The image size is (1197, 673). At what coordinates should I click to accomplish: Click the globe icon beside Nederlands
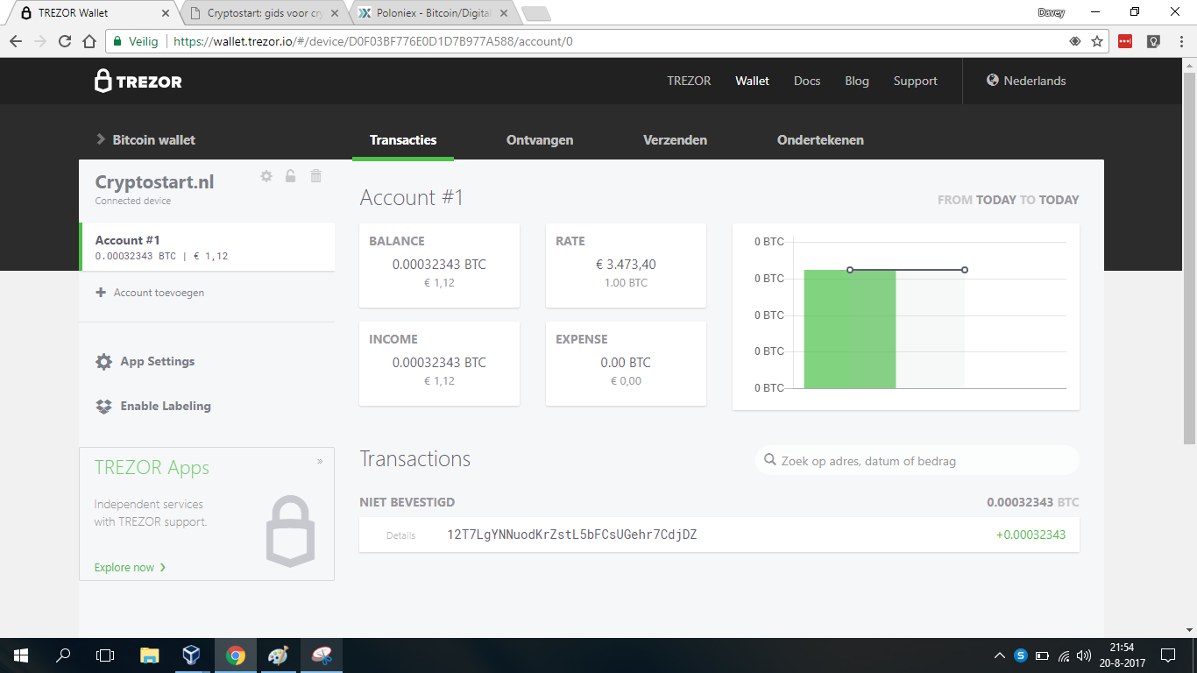coord(993,80)
